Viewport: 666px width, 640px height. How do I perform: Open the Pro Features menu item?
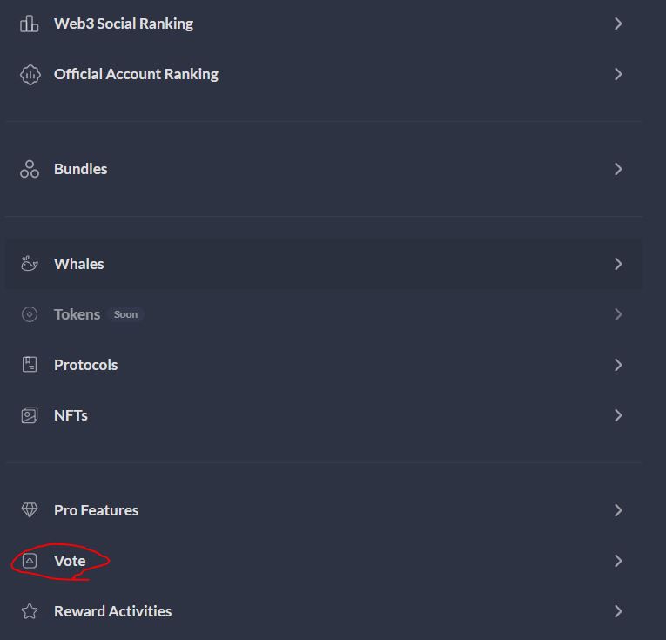(x=324, y=510)
